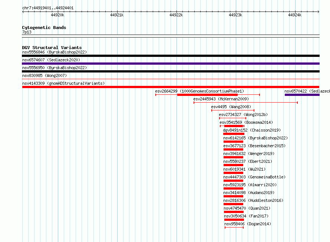This screenshot has height=242, width=330.
Task: Click the thick red bar under nsv4143309
Action: click(171, 87)
